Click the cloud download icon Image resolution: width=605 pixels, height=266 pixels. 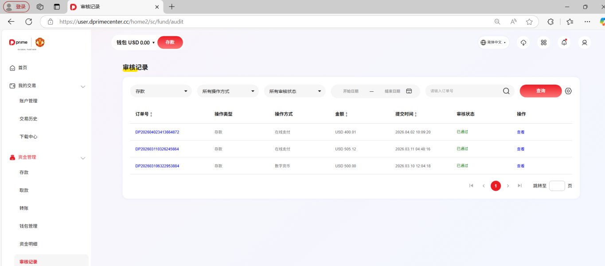523,43
